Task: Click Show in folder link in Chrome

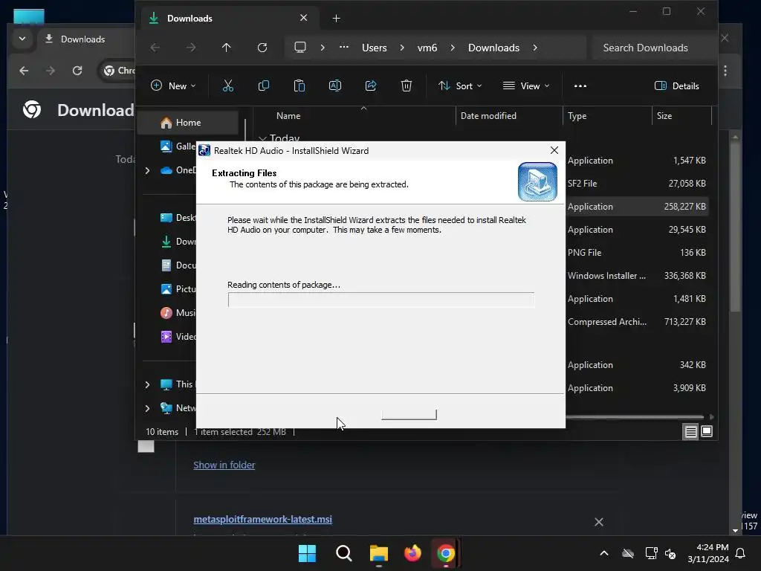Action: (224, 465)
